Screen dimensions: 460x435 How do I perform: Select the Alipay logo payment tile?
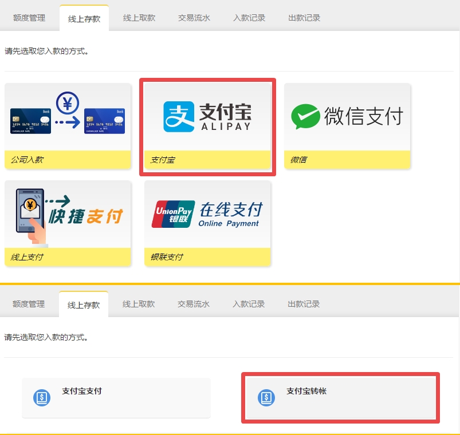[207, 117]
